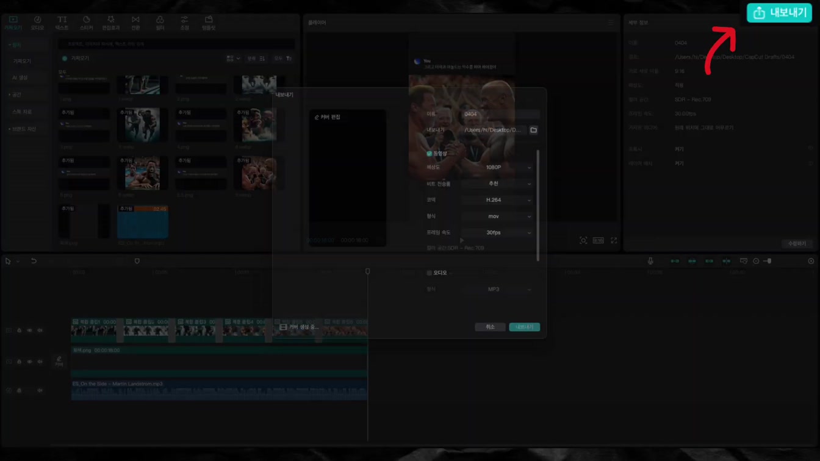Click the microphone record icon
The image size is (820, 461).
click(x=650, y=261)
